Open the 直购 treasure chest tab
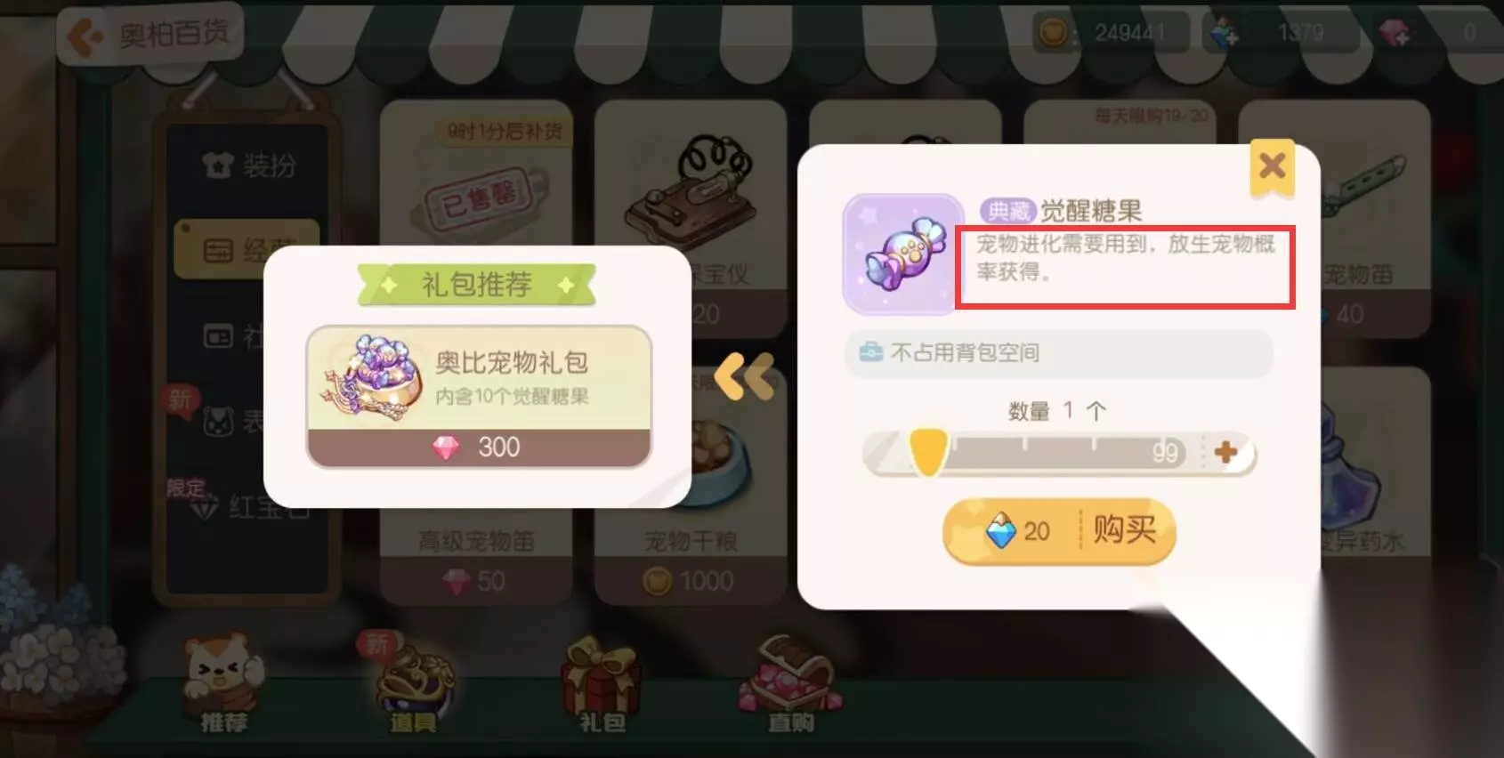1504x758 pixels. pyautogui.click(x=791, y=683)
